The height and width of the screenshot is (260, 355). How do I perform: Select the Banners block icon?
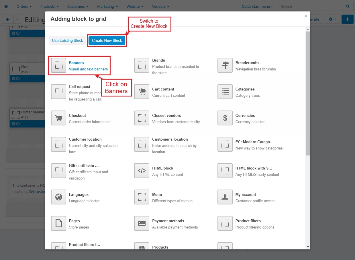pyautogui.click(x=58, y=66)
